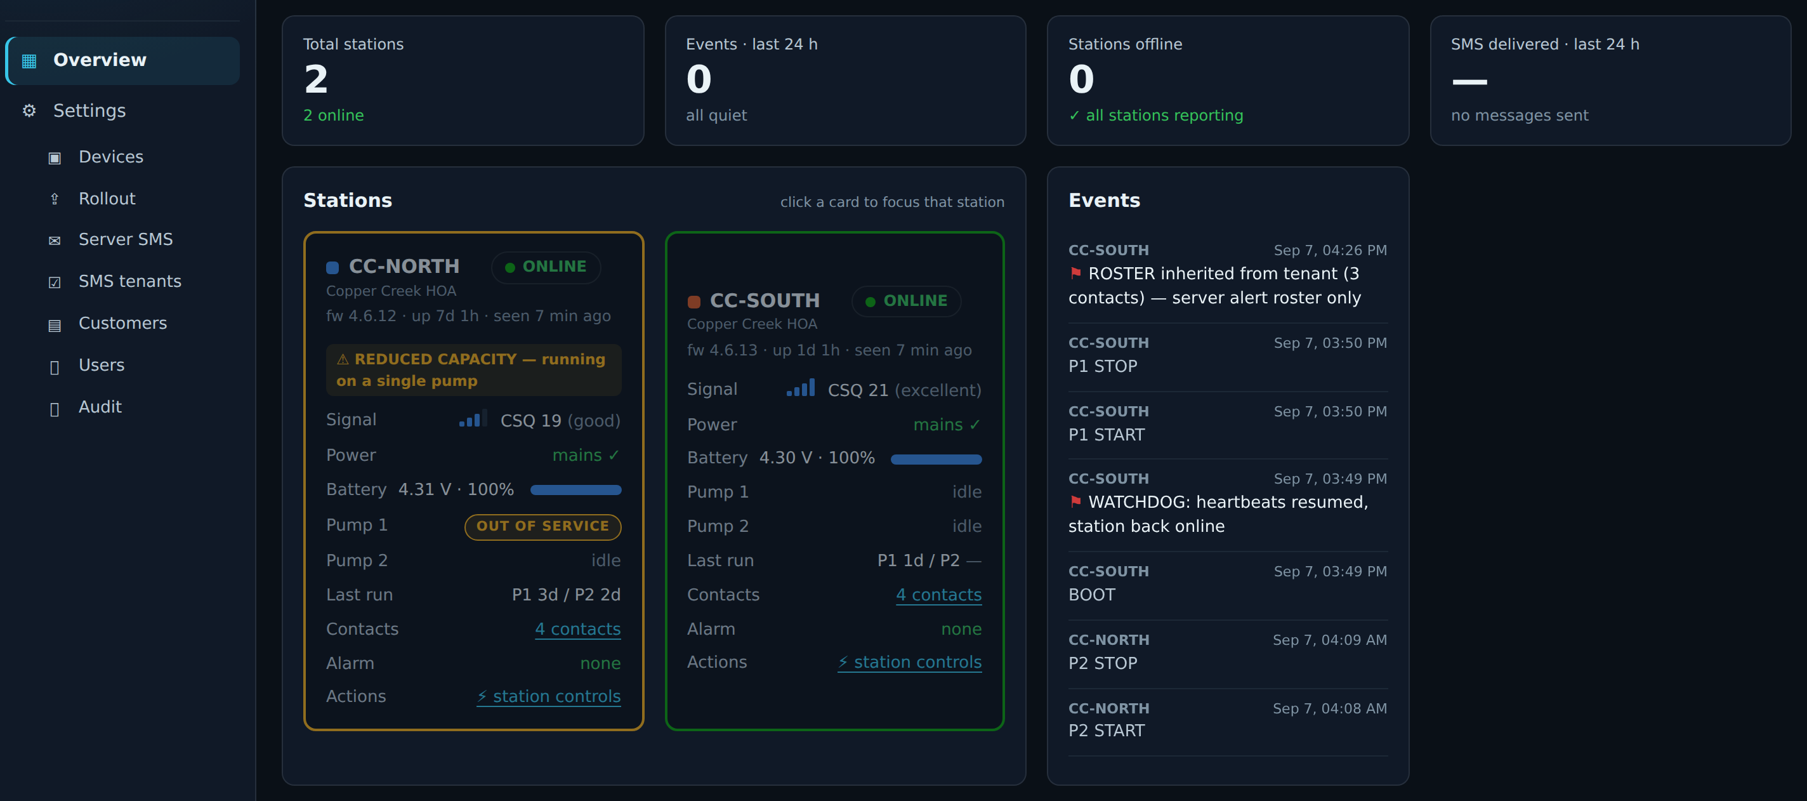Click the red flag on WATCHDOG event
This screenshot has width=1807, height=801.
pyautogui.click(x=1075, y=501)
